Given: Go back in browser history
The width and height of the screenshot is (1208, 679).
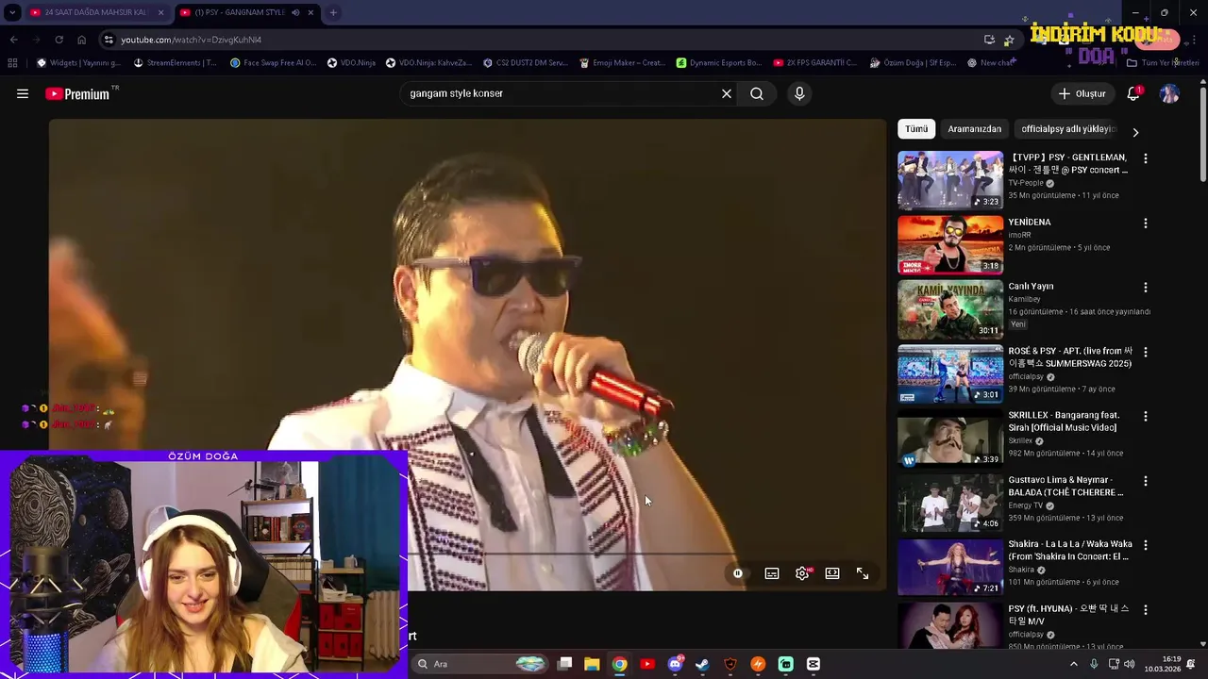Looking at the screenshot, I should [x=13, y=40].
